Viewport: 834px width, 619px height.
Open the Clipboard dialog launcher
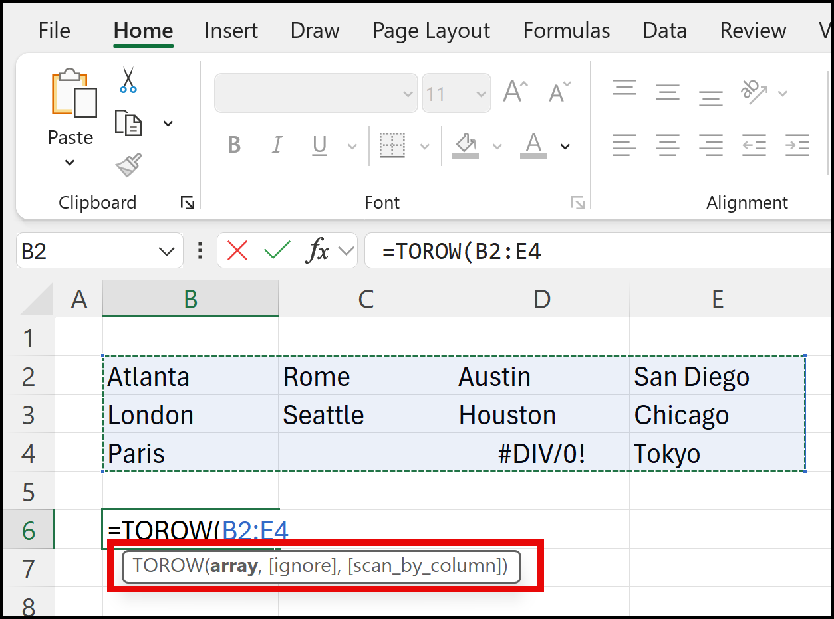click(x=189, y=201)
